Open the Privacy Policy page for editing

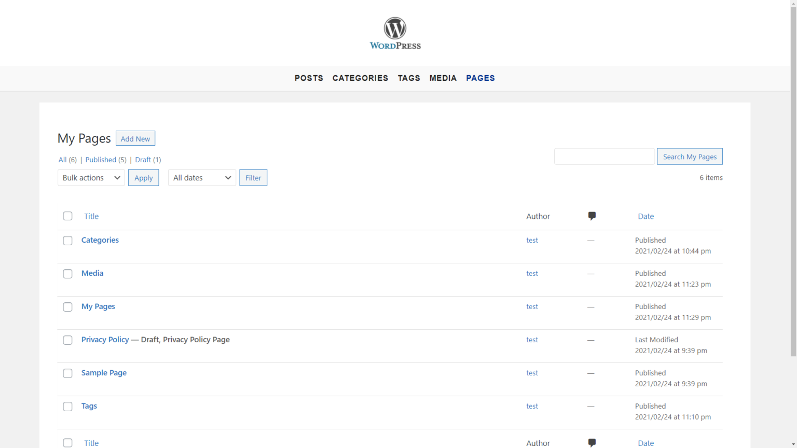(105, 340)
